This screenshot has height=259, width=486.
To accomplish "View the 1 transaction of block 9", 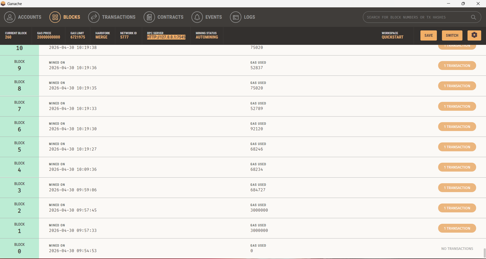I will point(457,66).
